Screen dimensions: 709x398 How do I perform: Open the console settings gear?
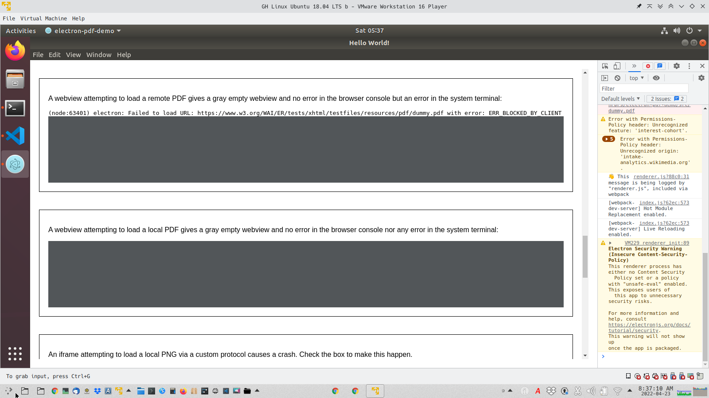[x=701, y=78]
